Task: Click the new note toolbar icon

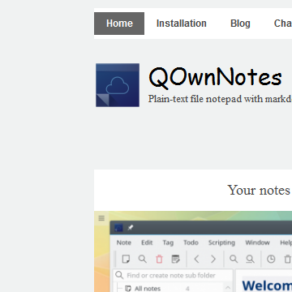Action: tap(126, 259)
